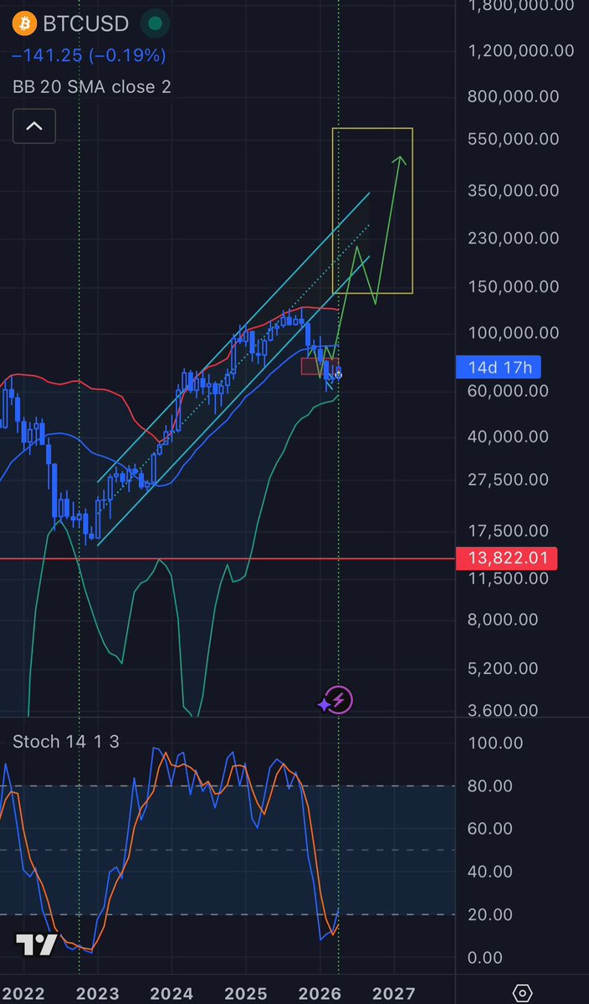589x1004 pixels.
Task: Click the BTCUSD symbol name
Action: [85, 24]
